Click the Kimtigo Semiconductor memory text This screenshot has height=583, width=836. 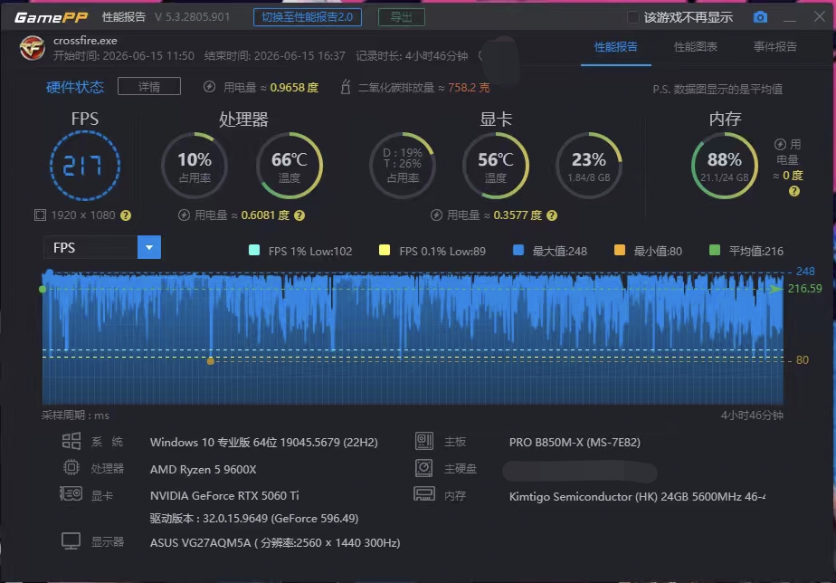[x=637, y=497]
